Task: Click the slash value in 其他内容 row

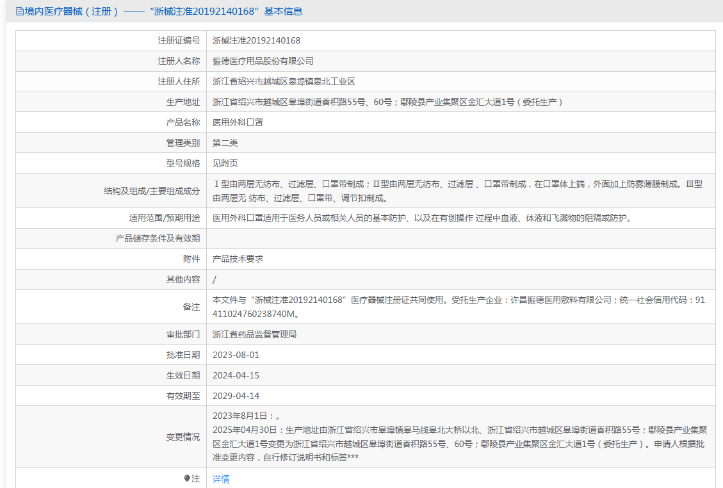Action: (214, 279)
